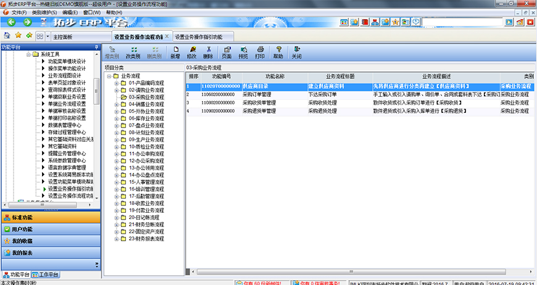Collapse the 系统工具 folder in the left panel

(x=28, y=54)
